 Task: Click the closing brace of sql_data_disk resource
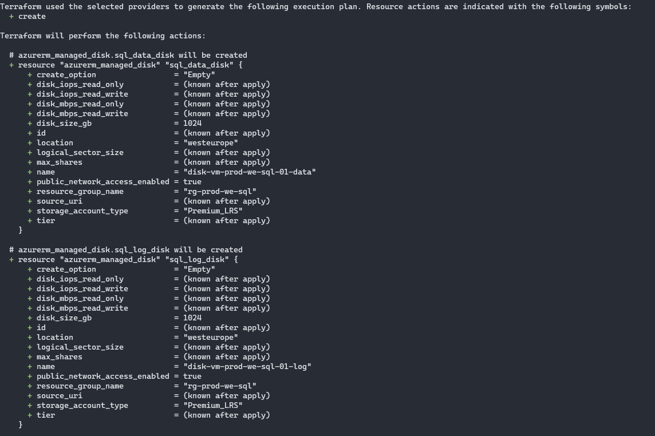click(21, 230)
